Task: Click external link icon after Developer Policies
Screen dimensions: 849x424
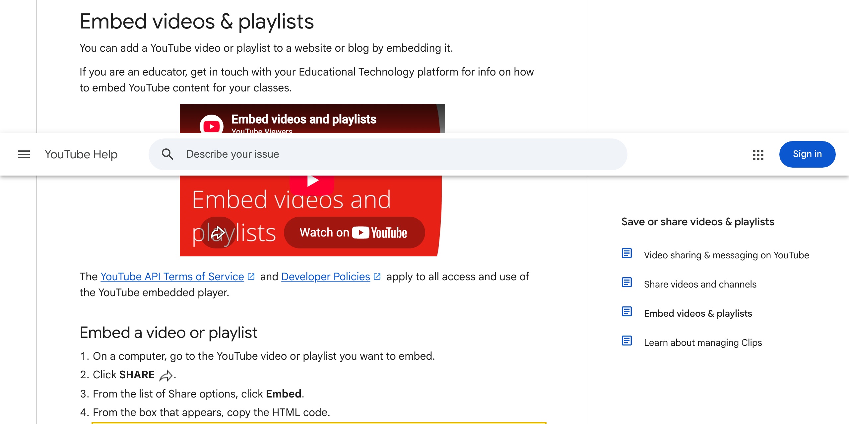Action: coord(377,277)
